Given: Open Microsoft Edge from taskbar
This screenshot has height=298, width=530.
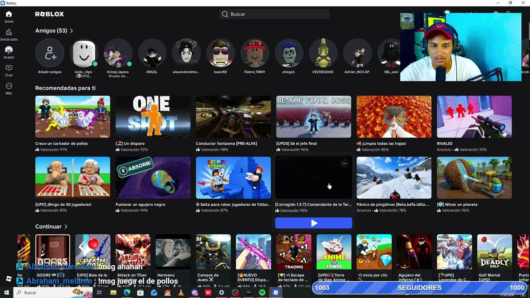Looking at the screenshot, I should 127,293.
